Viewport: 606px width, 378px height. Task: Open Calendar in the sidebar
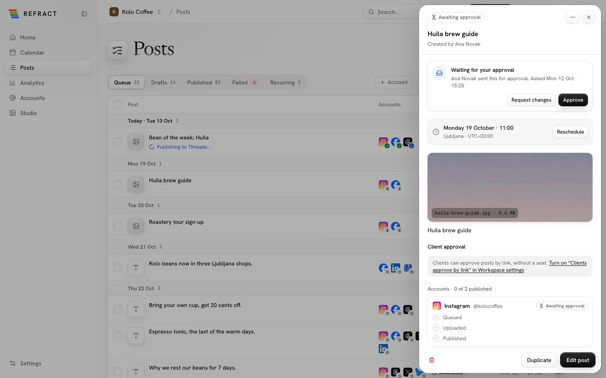click(x=48, y=52)
